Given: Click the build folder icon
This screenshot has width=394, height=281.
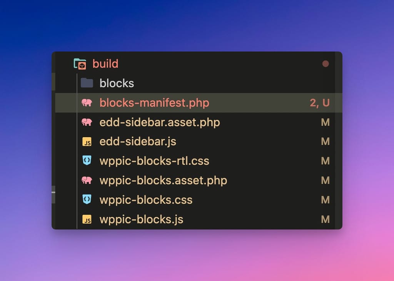Looking at the screenshot, I should [x=80, y=64].
